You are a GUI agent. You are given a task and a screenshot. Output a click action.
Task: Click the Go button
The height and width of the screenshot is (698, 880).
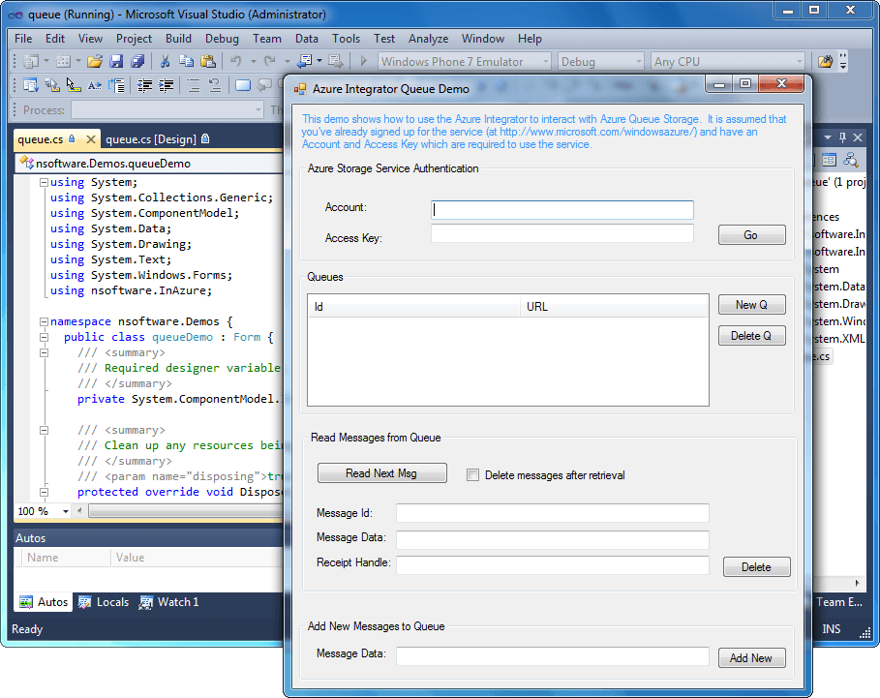click(x=751, y=235)
